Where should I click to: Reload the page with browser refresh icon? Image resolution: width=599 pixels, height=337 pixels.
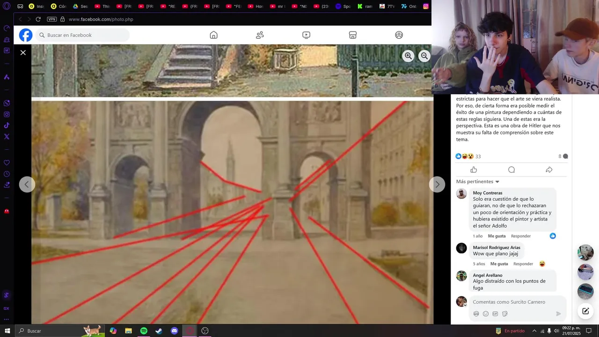[x=38, y=19]
